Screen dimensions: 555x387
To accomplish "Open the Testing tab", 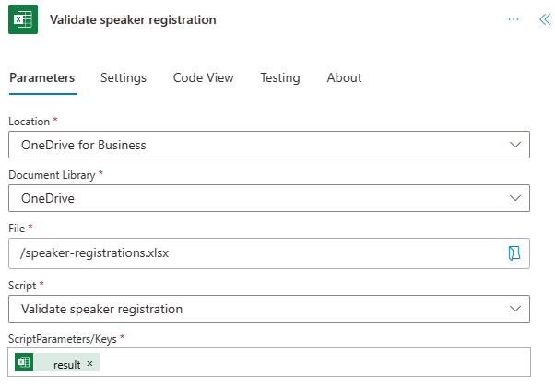I will coord(280,77).
